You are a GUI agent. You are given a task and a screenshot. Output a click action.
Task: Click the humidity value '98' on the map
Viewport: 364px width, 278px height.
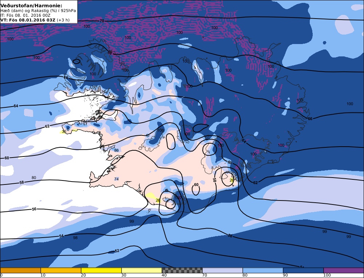click(75, 238)
